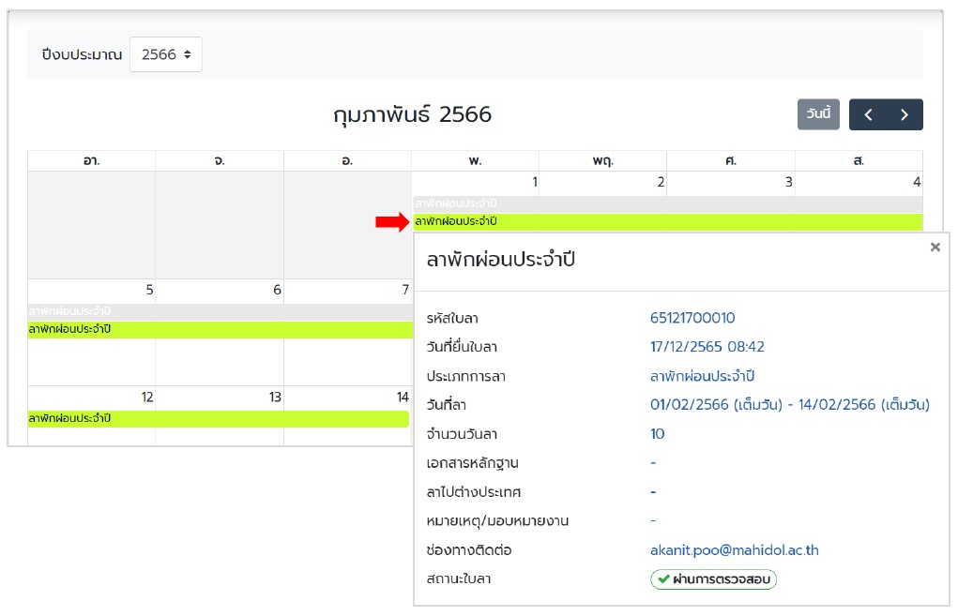Click the ผ่านการตรวจสอบ status badge
The height and width of the screenshot is (616, 958).
[714, 579]
